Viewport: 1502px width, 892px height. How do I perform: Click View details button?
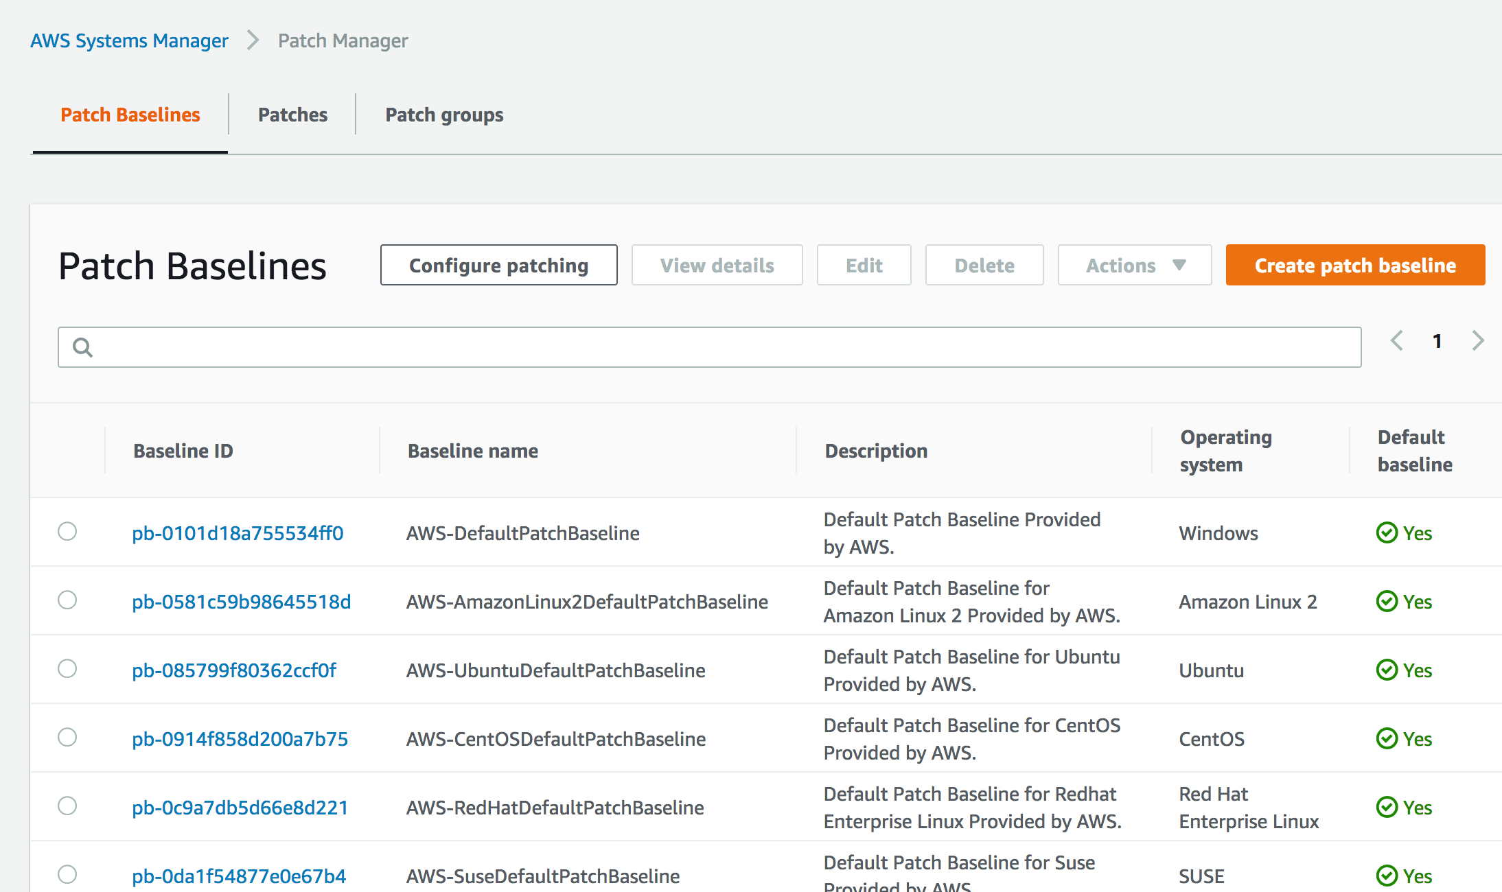[717, 265]
